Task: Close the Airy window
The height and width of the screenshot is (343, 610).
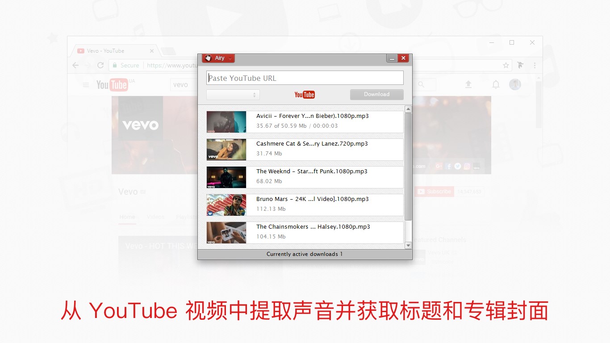Action: point(403,58)
